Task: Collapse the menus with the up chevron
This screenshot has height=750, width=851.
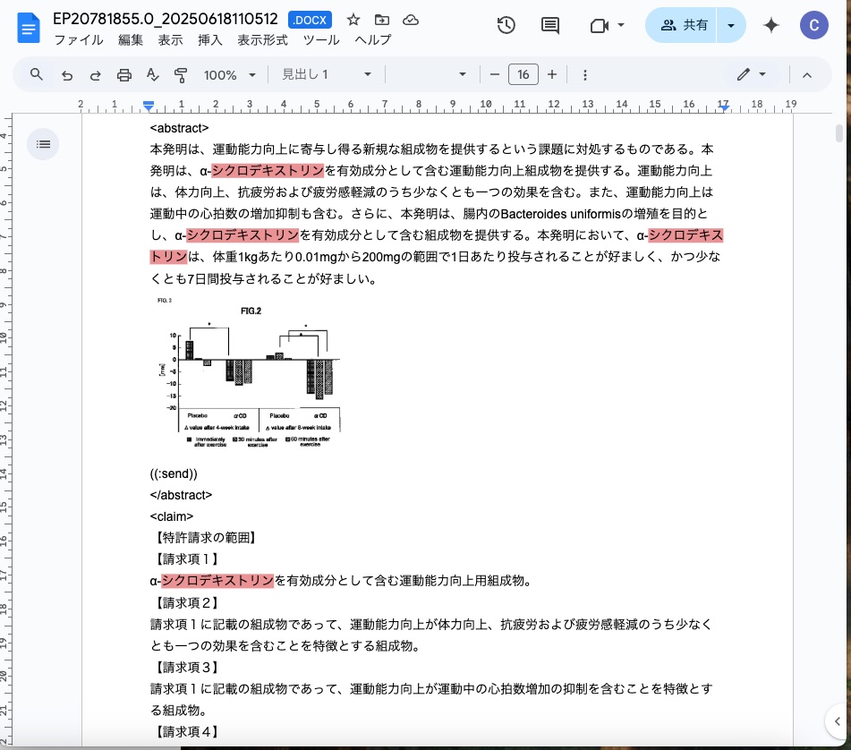Action: pyautogui.click(x=807, y=75)
